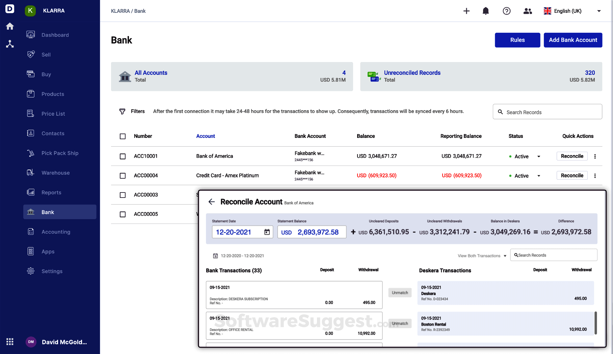The image size is (613, 354).
Task: Open the Unreconciled Records link
Action: [x=412, y=73]
